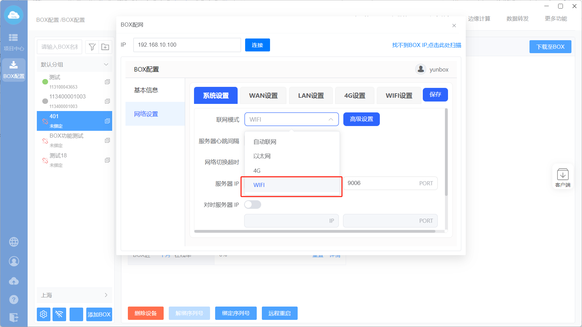Click the 找不到BOX IP scan link
The width and height of the screenshot is (582, 327).
tap(426, 45)
